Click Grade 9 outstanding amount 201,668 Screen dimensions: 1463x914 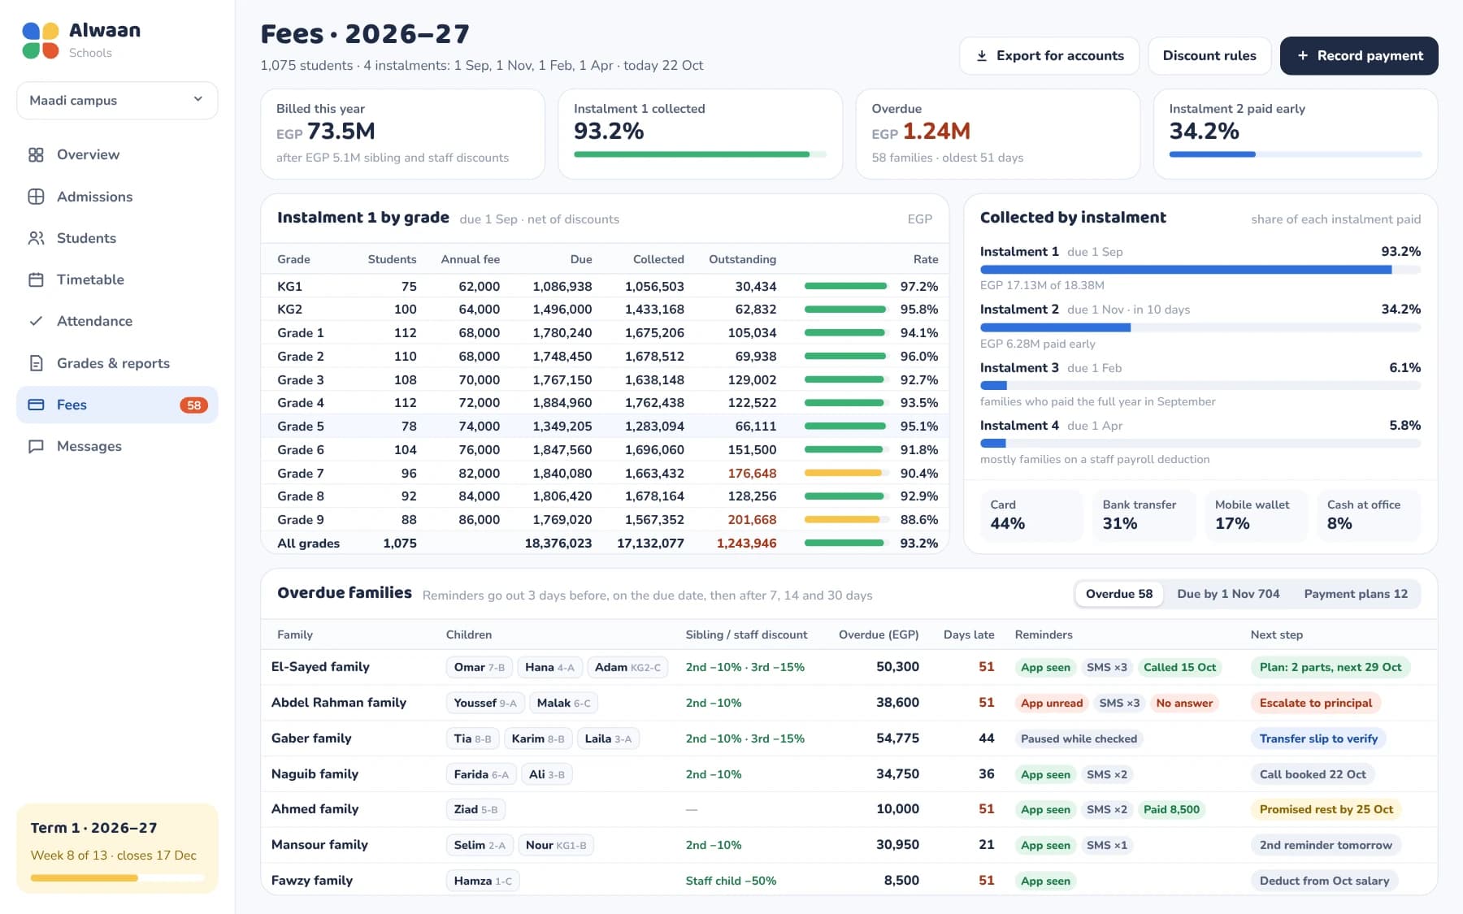[752, 519]
